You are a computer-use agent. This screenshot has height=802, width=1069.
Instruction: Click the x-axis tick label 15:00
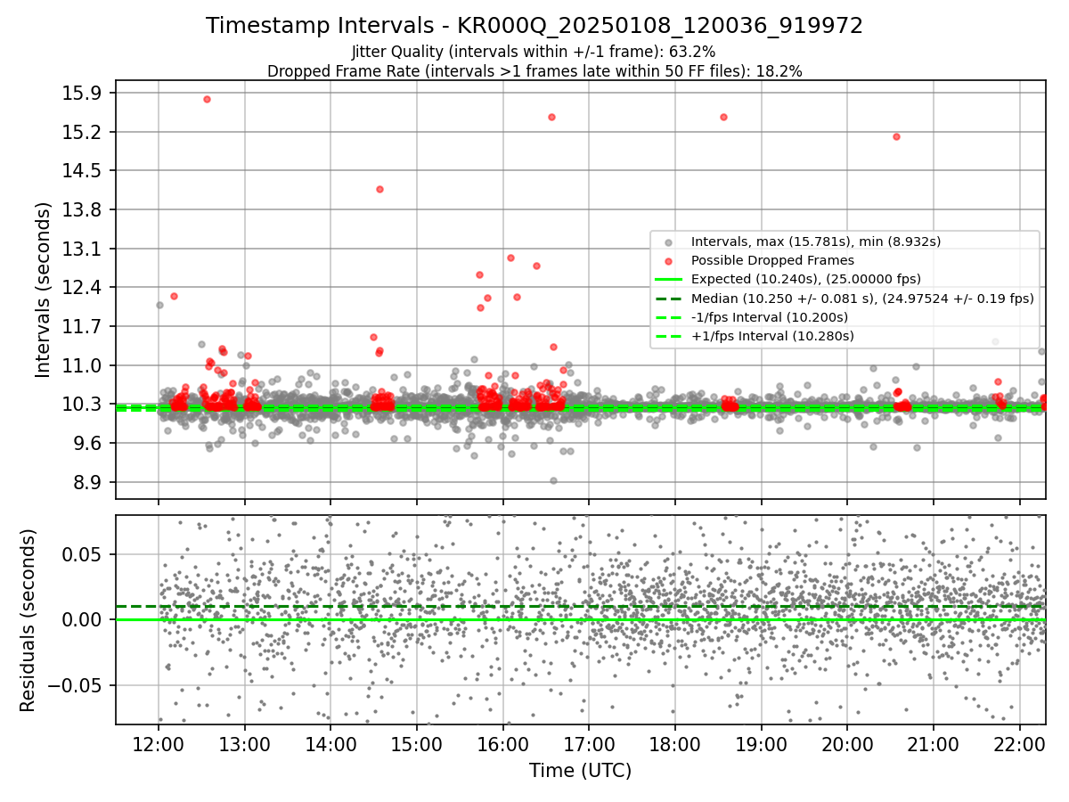[417, 743]
